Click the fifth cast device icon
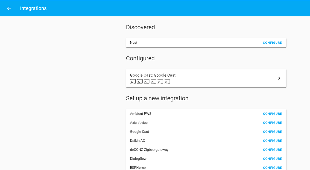This screenshot has width=310, height=170. (x=160, y=81)
